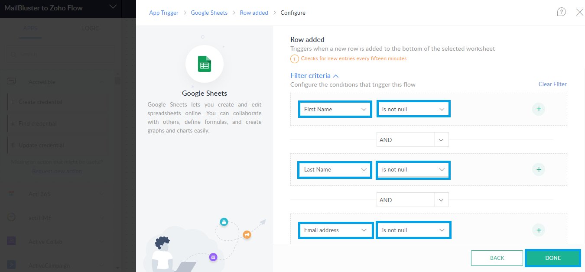
Task: Click the ActiveCampaign app icon
Action: [11, 265]
